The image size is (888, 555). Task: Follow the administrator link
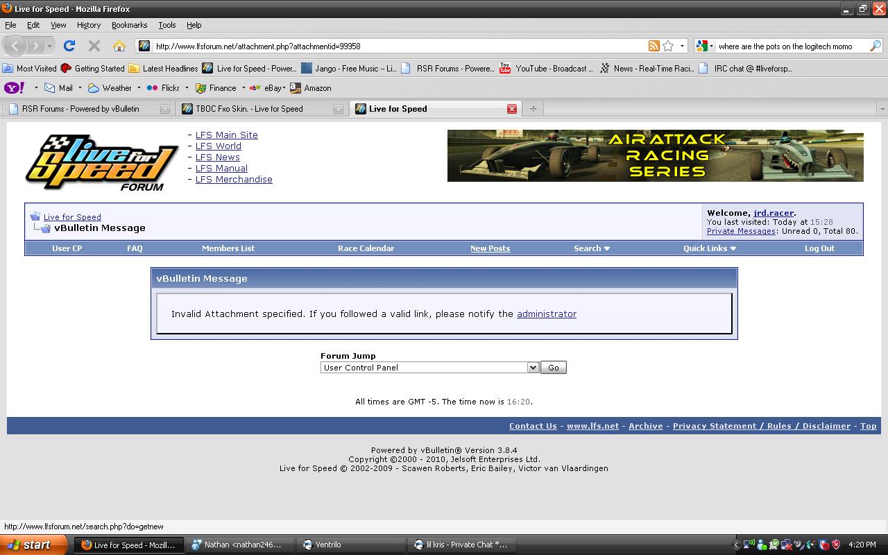click(547, 314)
